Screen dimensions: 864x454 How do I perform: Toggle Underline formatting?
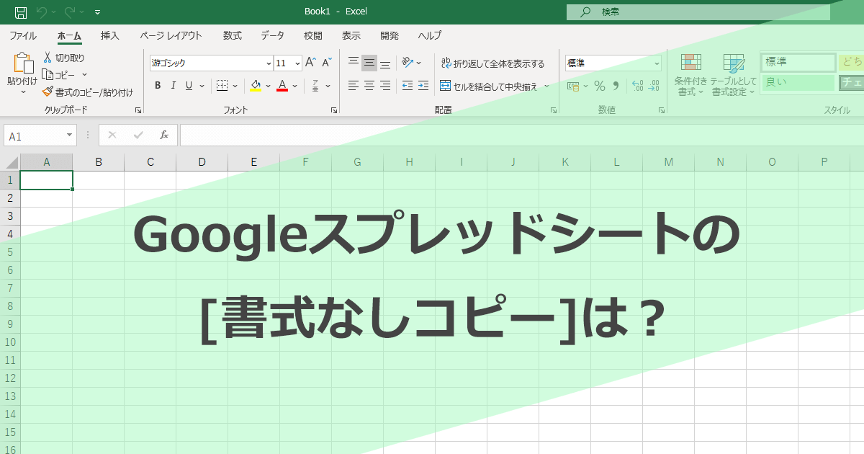[189, 86]
